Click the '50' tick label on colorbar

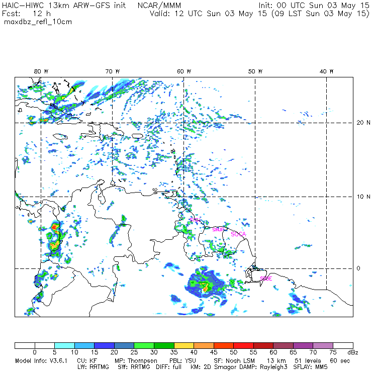pyautogui.click(x=234, y=353)
